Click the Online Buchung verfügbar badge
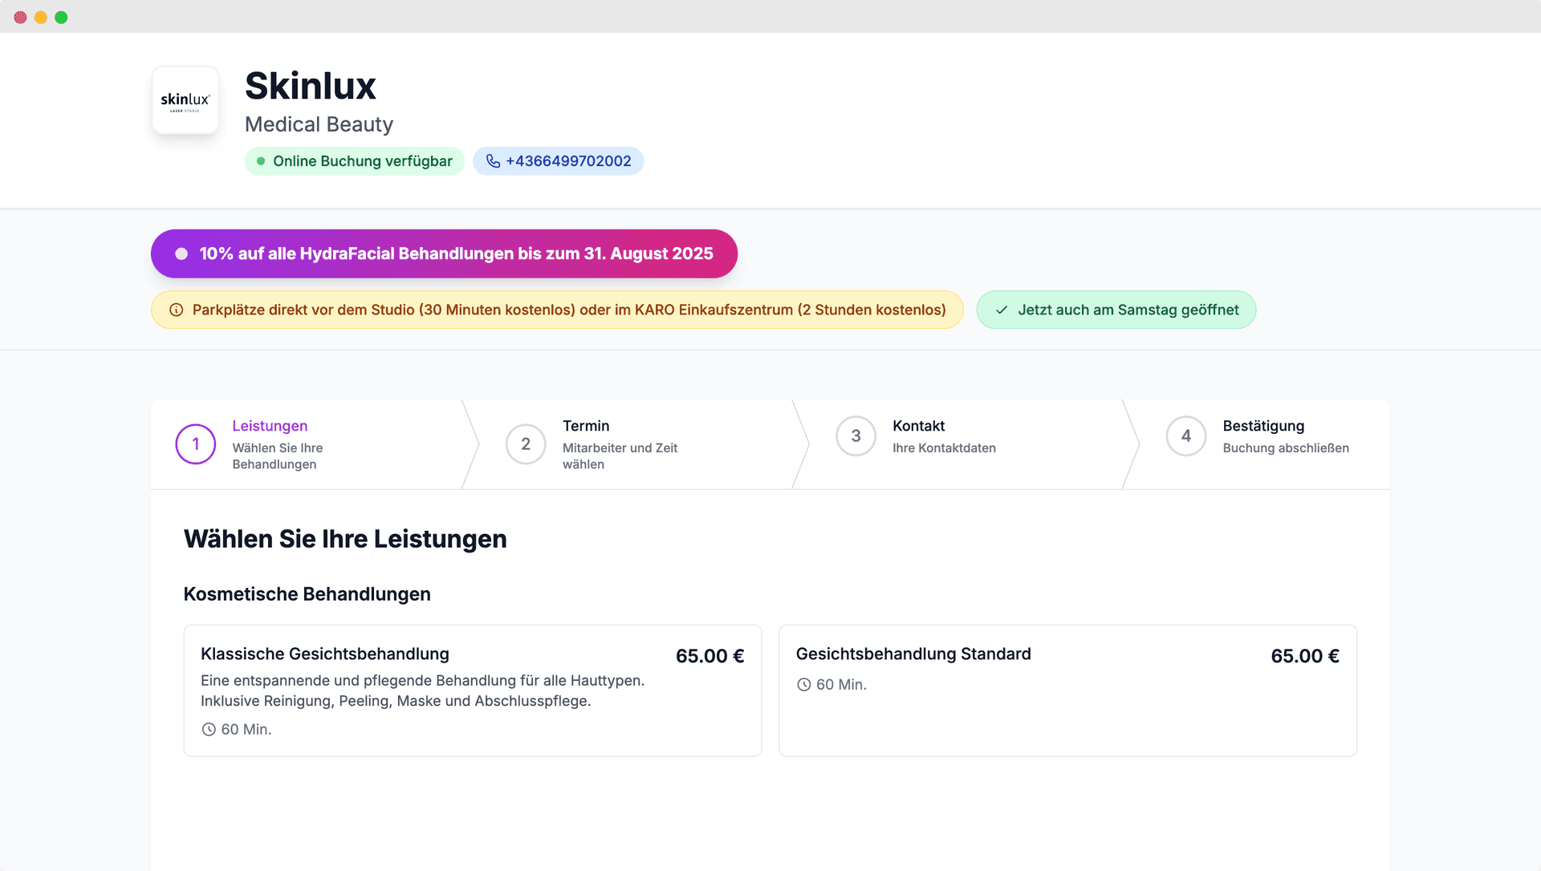The width and height of the screenshot is (1541, 871). pyautogui.click(x=354, y=160)
